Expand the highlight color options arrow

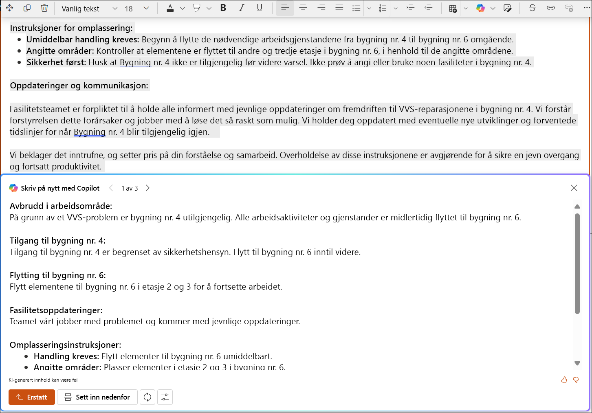point(209,9)
